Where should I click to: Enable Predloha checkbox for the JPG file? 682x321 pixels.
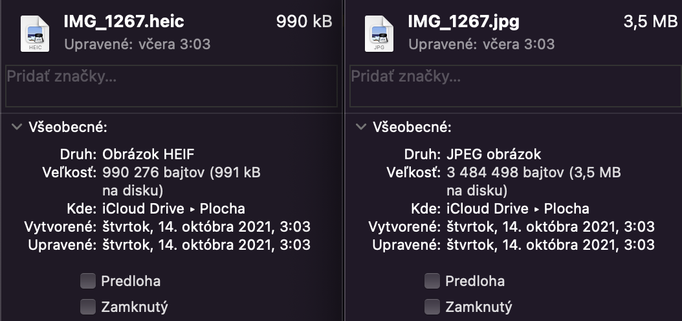[x=432, y=281]
